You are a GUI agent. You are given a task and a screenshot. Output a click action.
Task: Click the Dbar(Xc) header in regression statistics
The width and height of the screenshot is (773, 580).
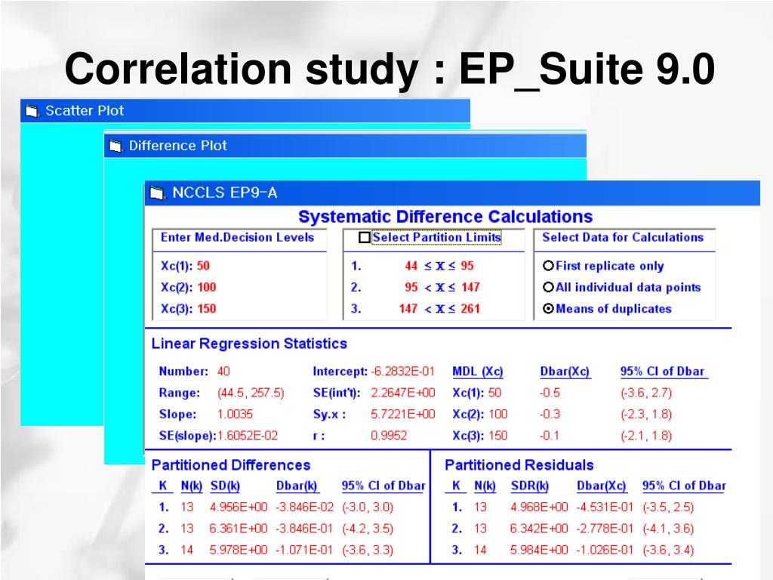tap(565, 372)
